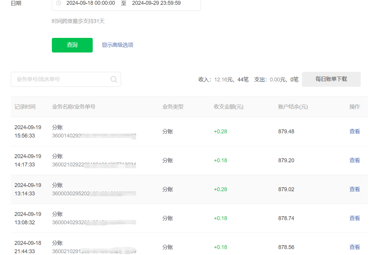Open 查看 for the 879.48 balance row
This screenshot has height=255, width=389.
pyautogui.click(x=355, y=132)
